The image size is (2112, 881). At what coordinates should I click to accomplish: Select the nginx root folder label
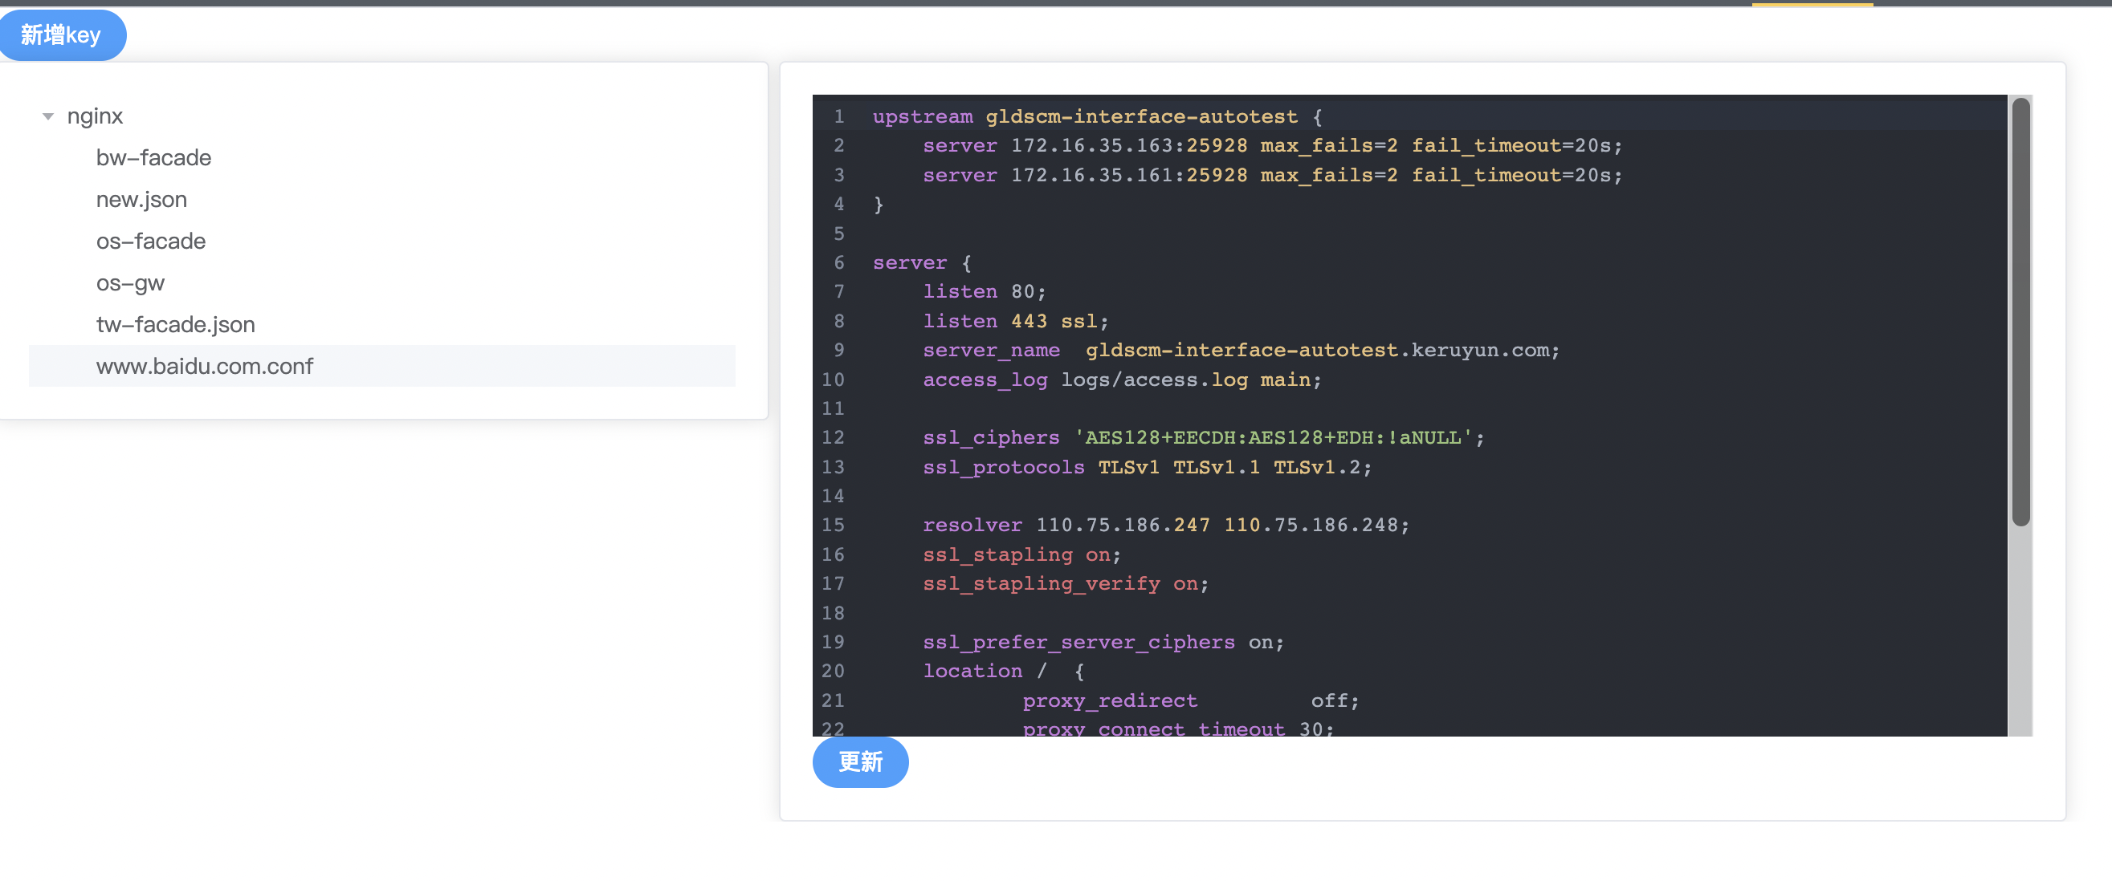pyautogui.click(x=95, y=116)
